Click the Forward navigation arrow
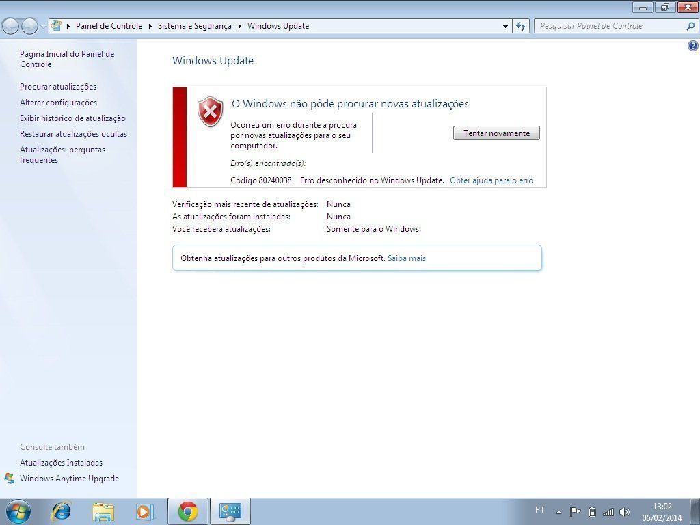The height and width of the screenshot is (525, 700). [29, 27]
